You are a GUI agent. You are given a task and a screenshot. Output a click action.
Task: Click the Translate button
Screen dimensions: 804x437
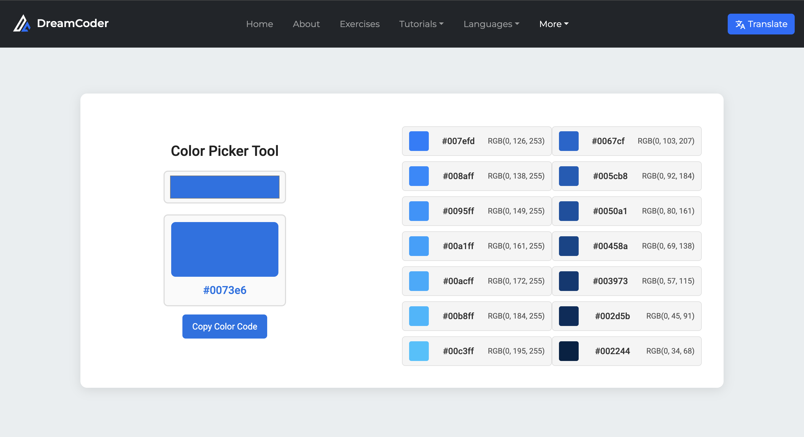[761, 24]
